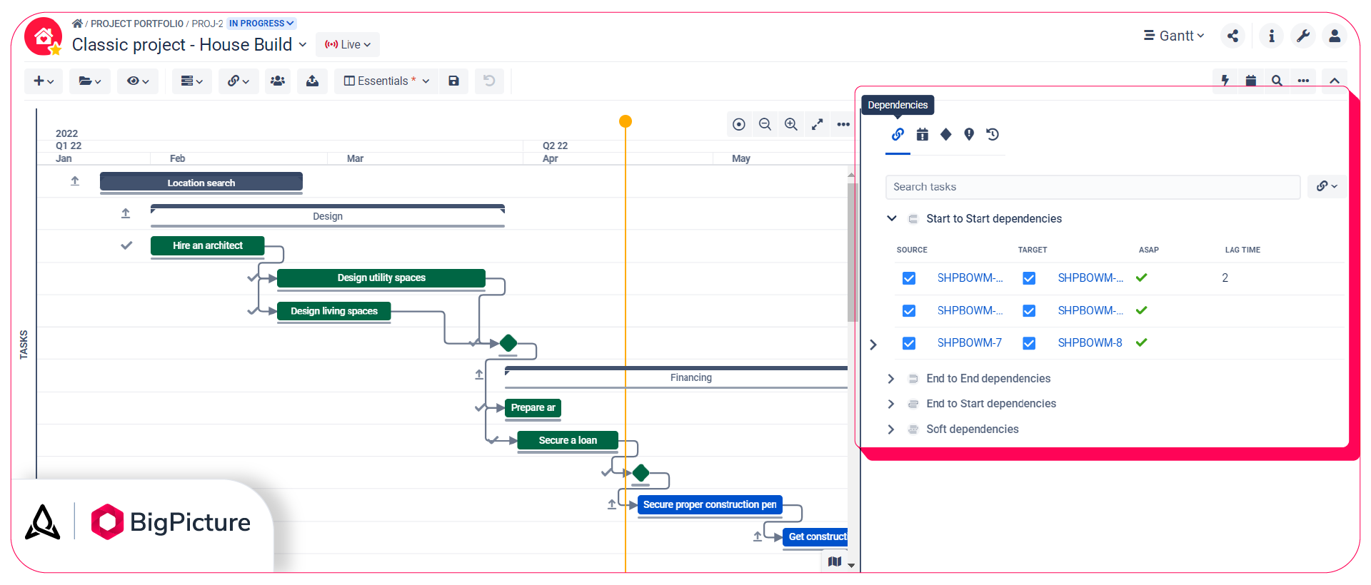Click the zoom in magnifier on Gantt
1371x585 pixels.
coord(791,124)
